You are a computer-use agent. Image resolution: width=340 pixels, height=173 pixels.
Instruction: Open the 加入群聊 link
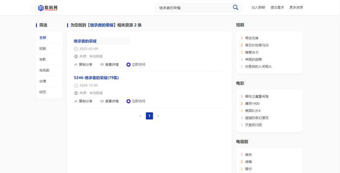click(x=258, y=8)
